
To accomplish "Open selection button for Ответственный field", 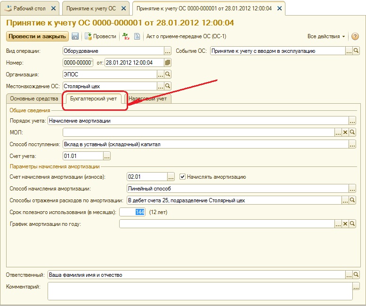I will coord(349,275).
